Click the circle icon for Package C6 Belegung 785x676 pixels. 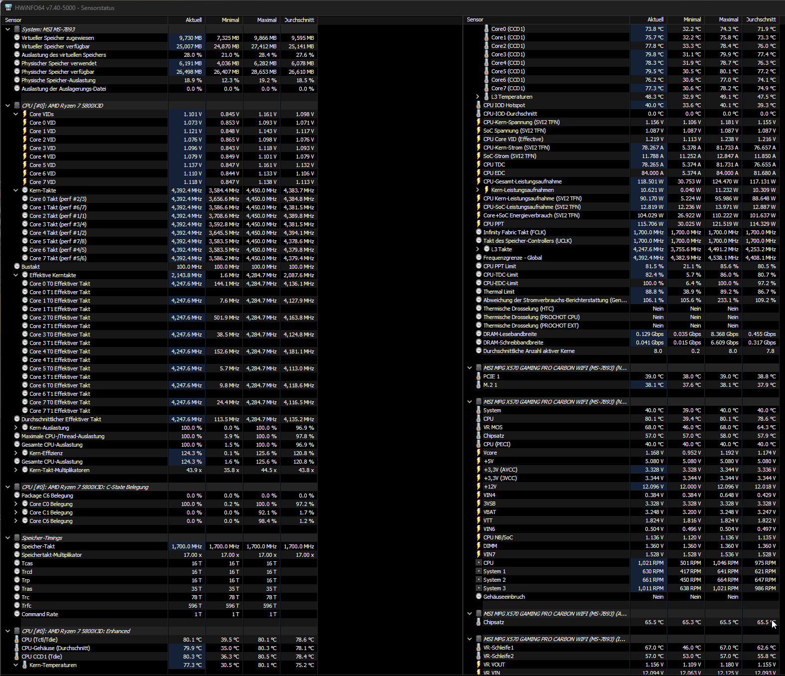17,496
